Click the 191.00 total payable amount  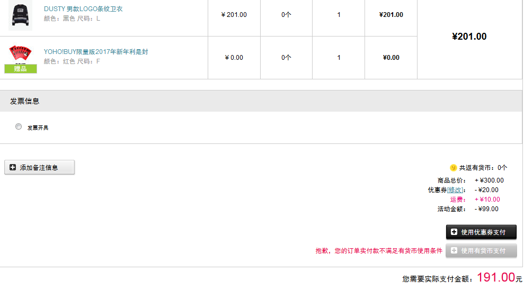pos(495,277)
